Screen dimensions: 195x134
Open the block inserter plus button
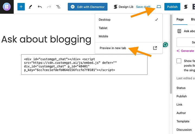(21, 7)
